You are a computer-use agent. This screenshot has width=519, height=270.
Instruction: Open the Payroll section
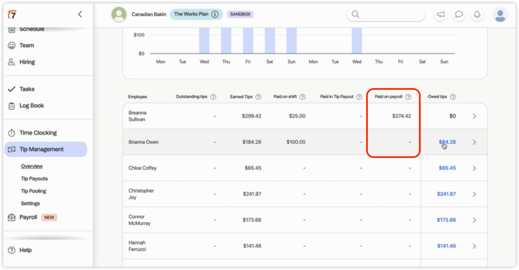[28, 217]
